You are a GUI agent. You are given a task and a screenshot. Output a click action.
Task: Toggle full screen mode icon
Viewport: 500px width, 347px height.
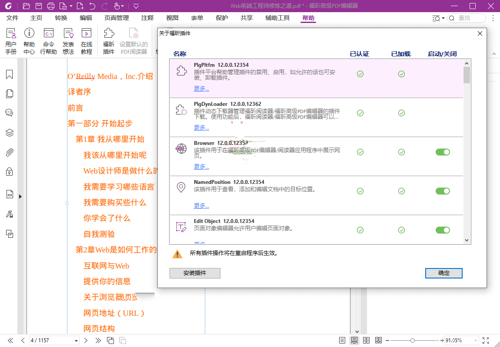coord(486,340)
